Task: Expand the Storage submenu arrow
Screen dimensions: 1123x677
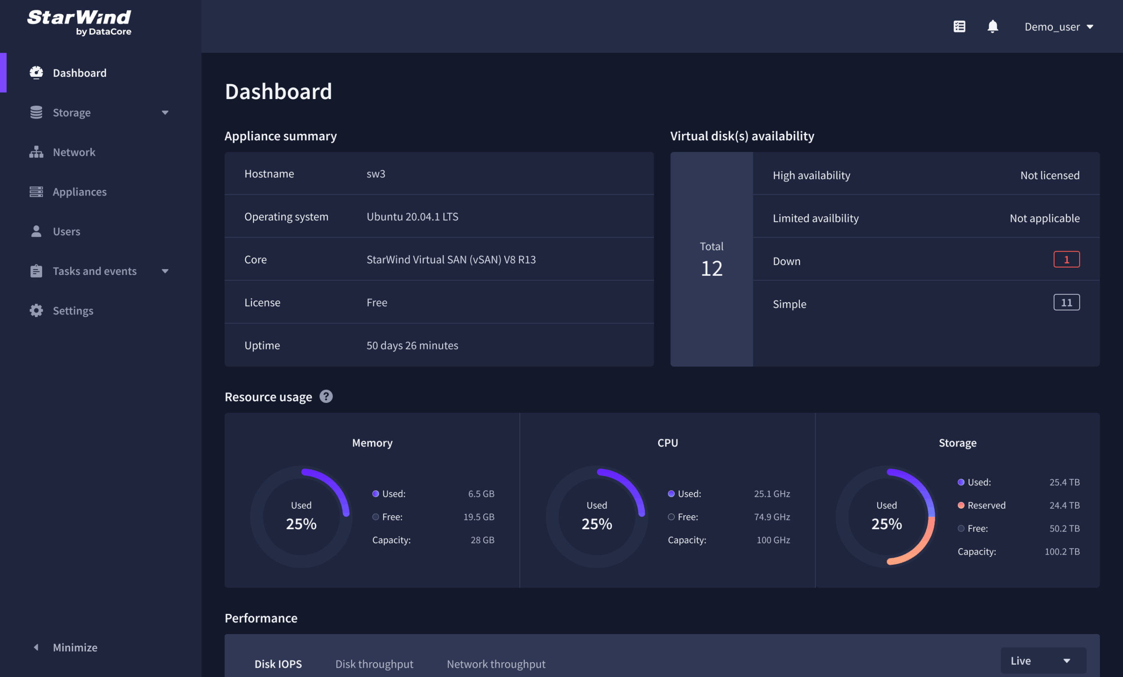Action: click(165, 113)
